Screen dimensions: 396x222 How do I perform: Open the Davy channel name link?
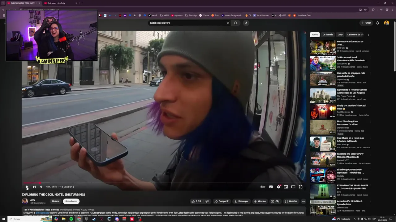(32, 200)
